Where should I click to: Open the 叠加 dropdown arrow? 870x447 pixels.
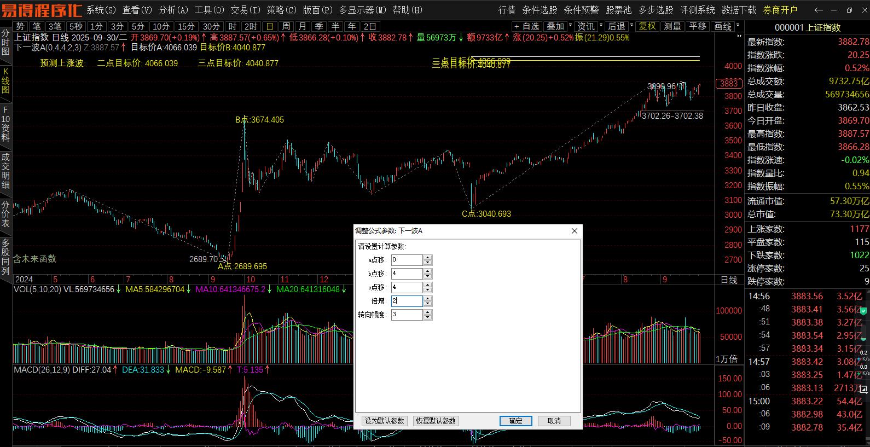(571, 26)
